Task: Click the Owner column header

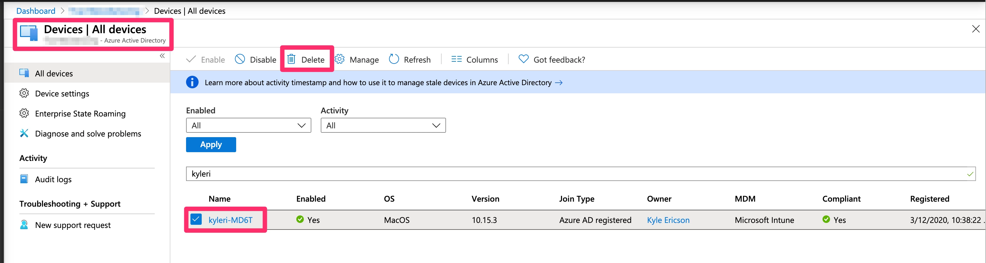Action: [659, 199]
